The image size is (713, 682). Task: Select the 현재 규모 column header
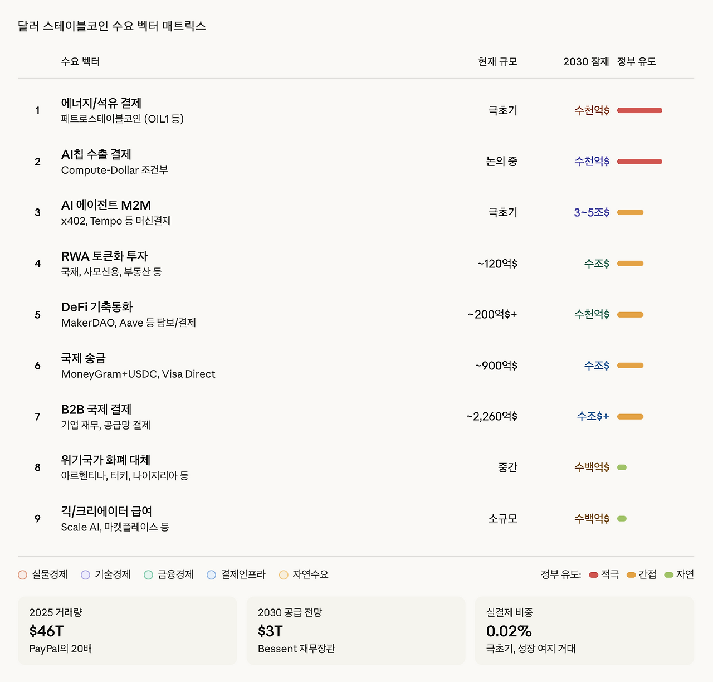tap(497, 61)
